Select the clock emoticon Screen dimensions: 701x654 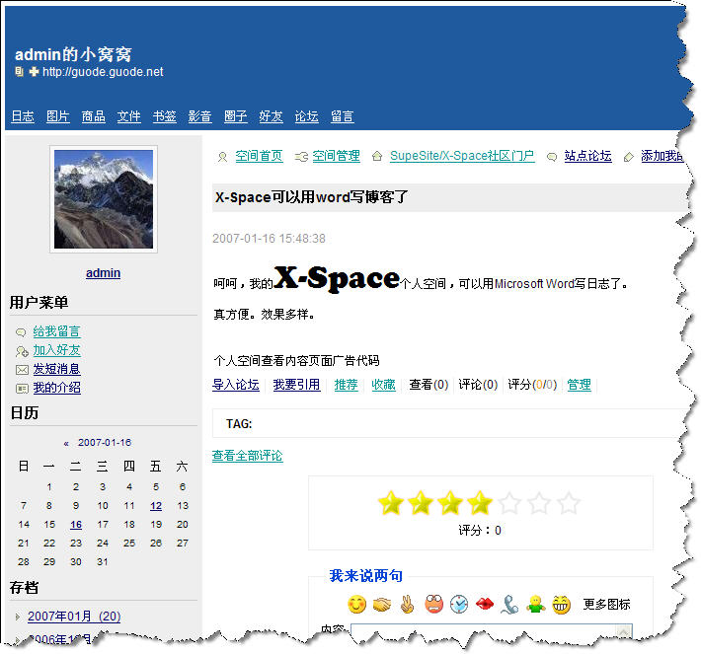459,605
